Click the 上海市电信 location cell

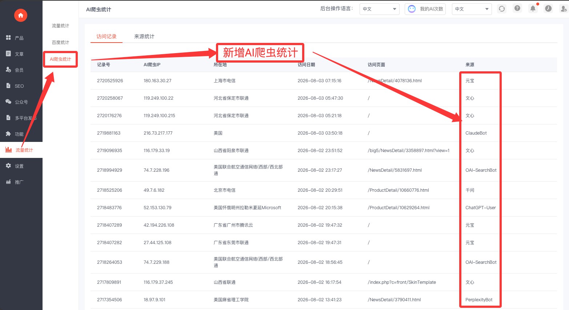coord(225,81)
